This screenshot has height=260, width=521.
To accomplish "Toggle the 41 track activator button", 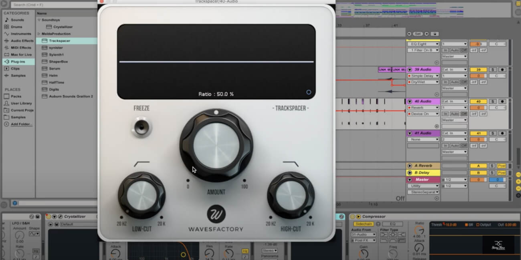I will (479, 133).
